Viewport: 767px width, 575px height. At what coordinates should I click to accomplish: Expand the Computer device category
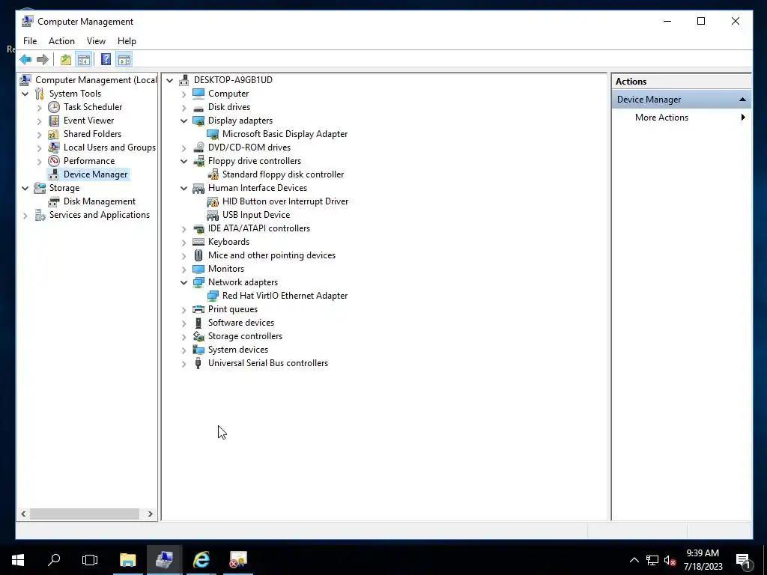[184, 94]
